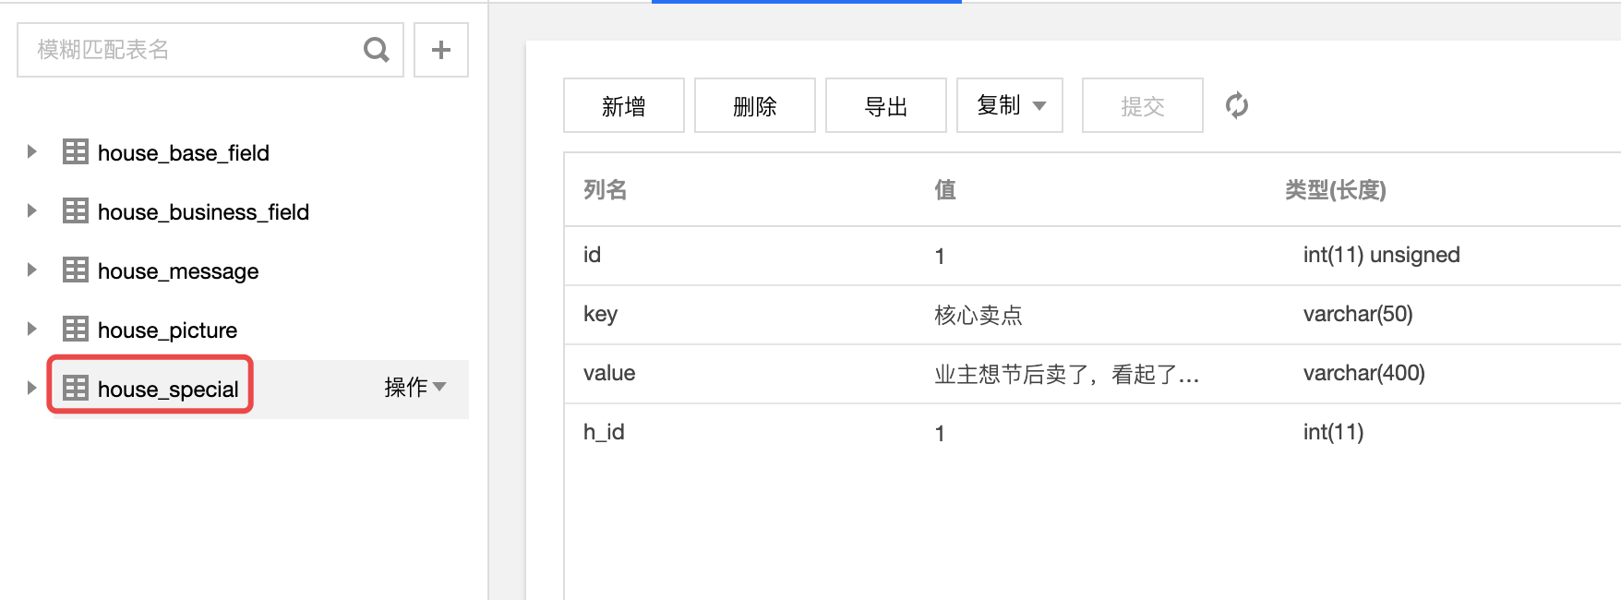Click house_special table icon

pyautogui.click(x=76, y=388)
